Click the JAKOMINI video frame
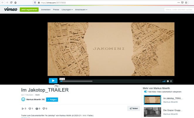Screen dimensions: 194x118 tap(111, 49)
